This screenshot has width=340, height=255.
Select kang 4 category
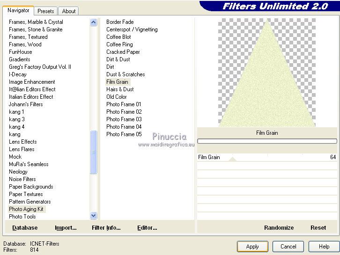coord(17,127)
